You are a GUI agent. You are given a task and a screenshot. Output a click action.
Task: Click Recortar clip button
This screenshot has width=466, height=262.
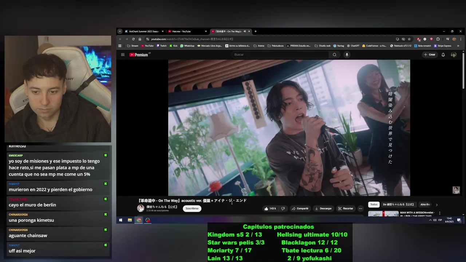[345, 209]
